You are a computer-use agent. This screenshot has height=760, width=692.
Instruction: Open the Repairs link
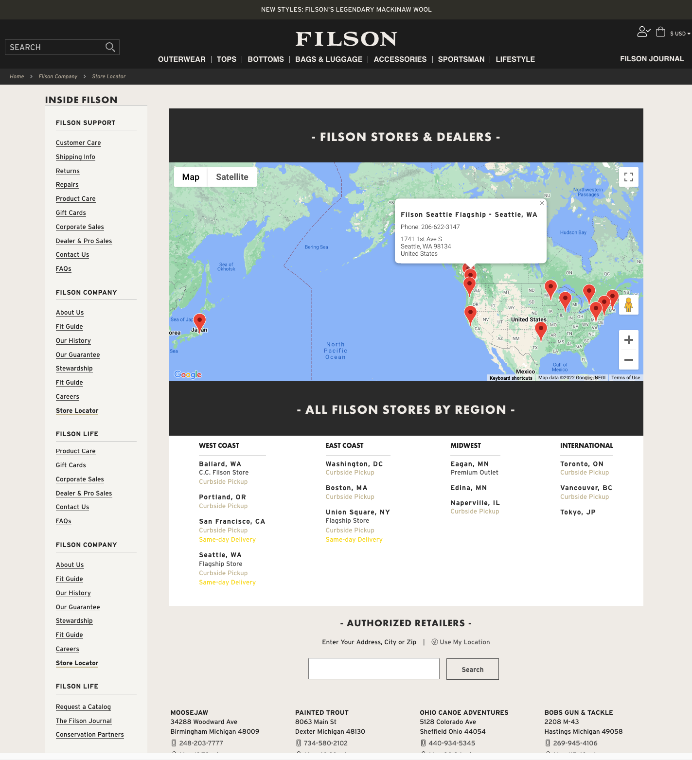tap(67, 185)
